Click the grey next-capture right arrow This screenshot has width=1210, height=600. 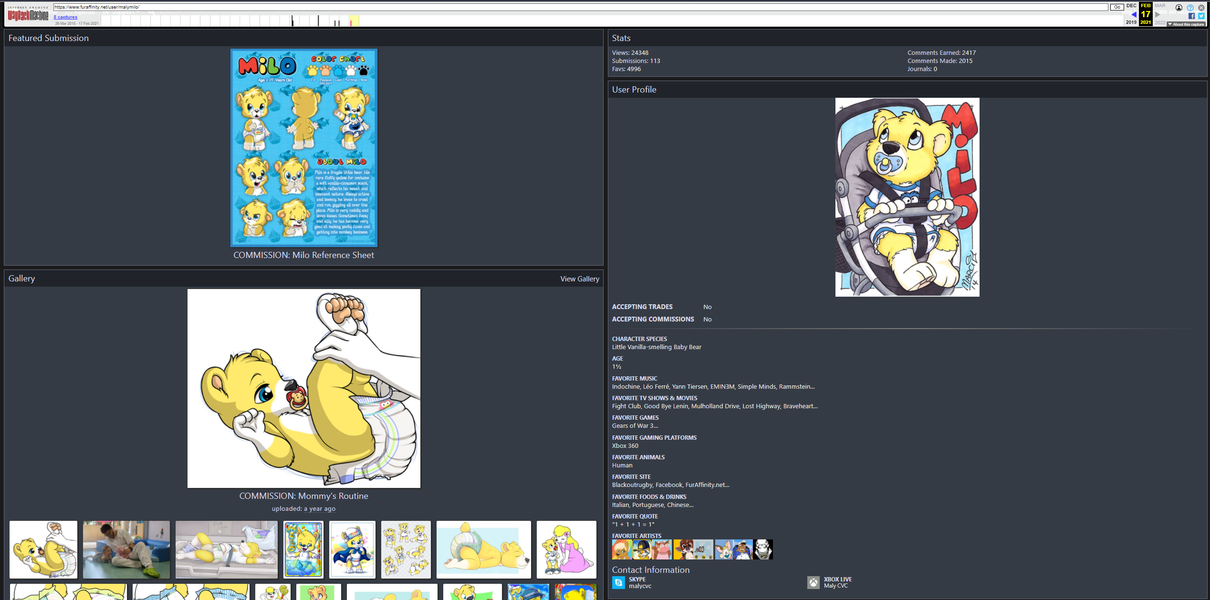coord(1158,14)
